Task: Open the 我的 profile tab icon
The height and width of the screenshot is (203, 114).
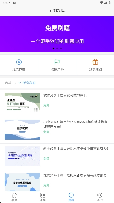Action: coord(100,195)
